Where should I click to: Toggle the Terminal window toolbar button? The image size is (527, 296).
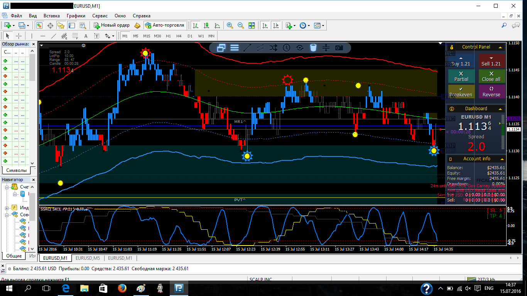72,25
